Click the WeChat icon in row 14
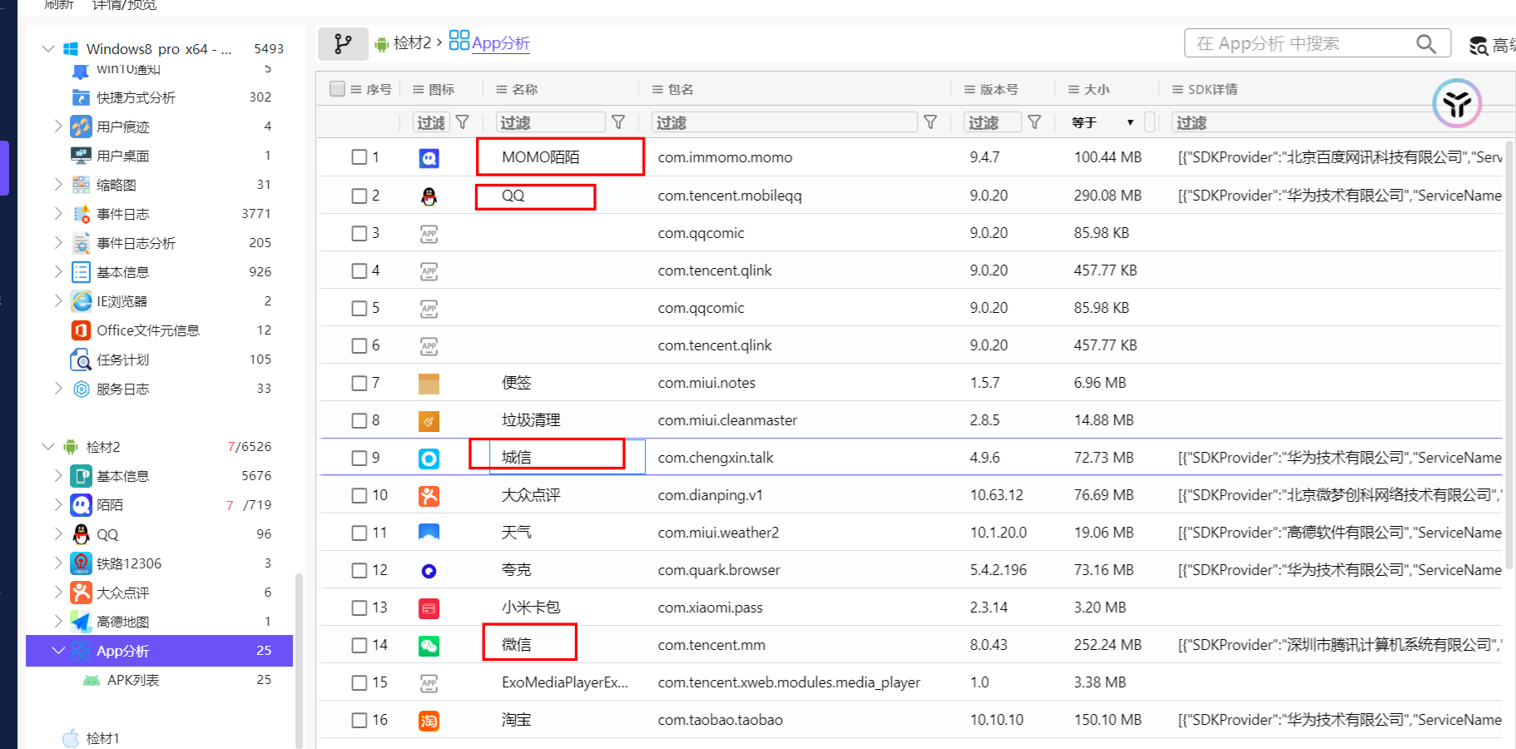This screenshot has height=749, width=1516. [x=429, y=645]
